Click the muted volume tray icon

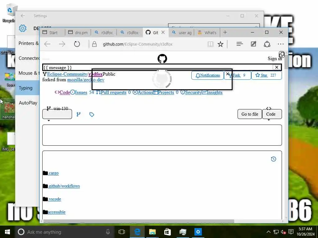(283, 232)
